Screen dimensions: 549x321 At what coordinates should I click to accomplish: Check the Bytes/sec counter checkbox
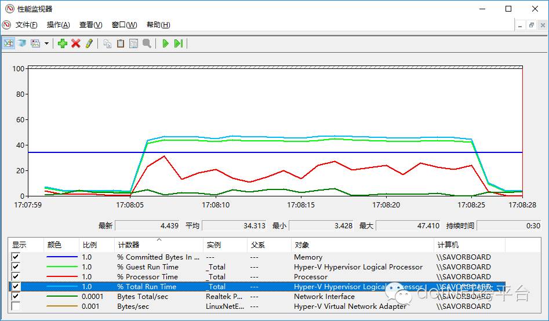click(16, 306)
